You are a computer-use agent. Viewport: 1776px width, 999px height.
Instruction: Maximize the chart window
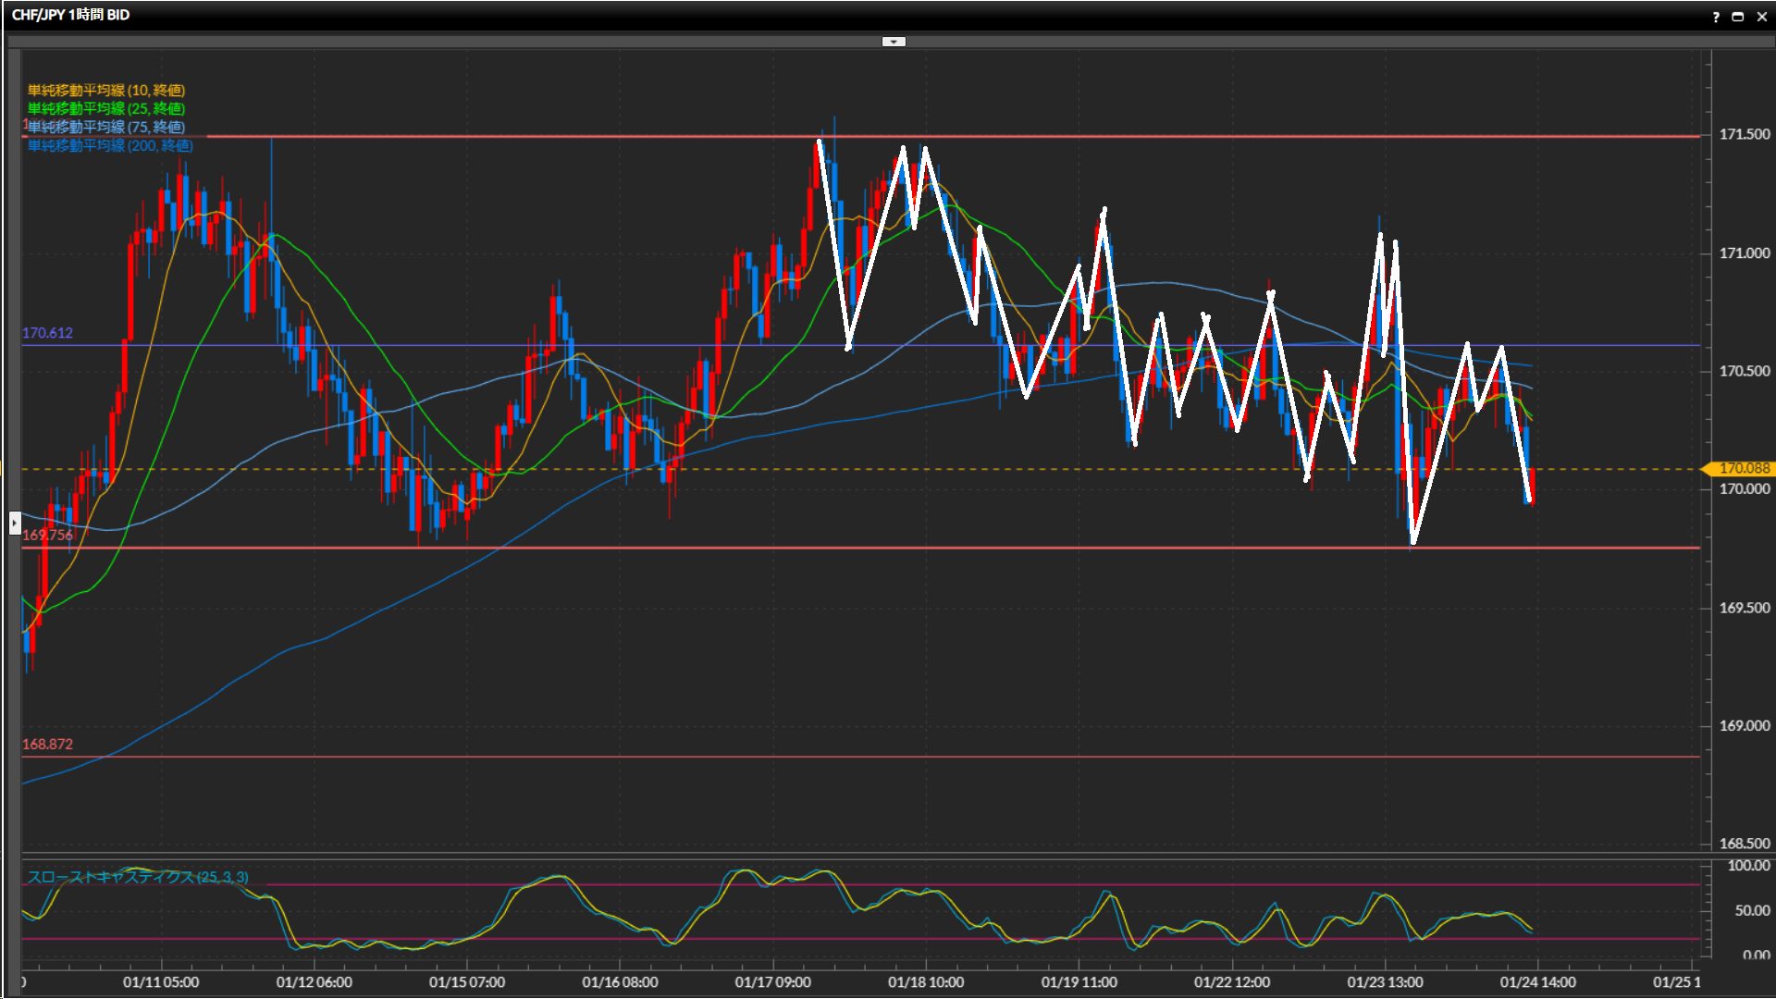coord(1738,17)
